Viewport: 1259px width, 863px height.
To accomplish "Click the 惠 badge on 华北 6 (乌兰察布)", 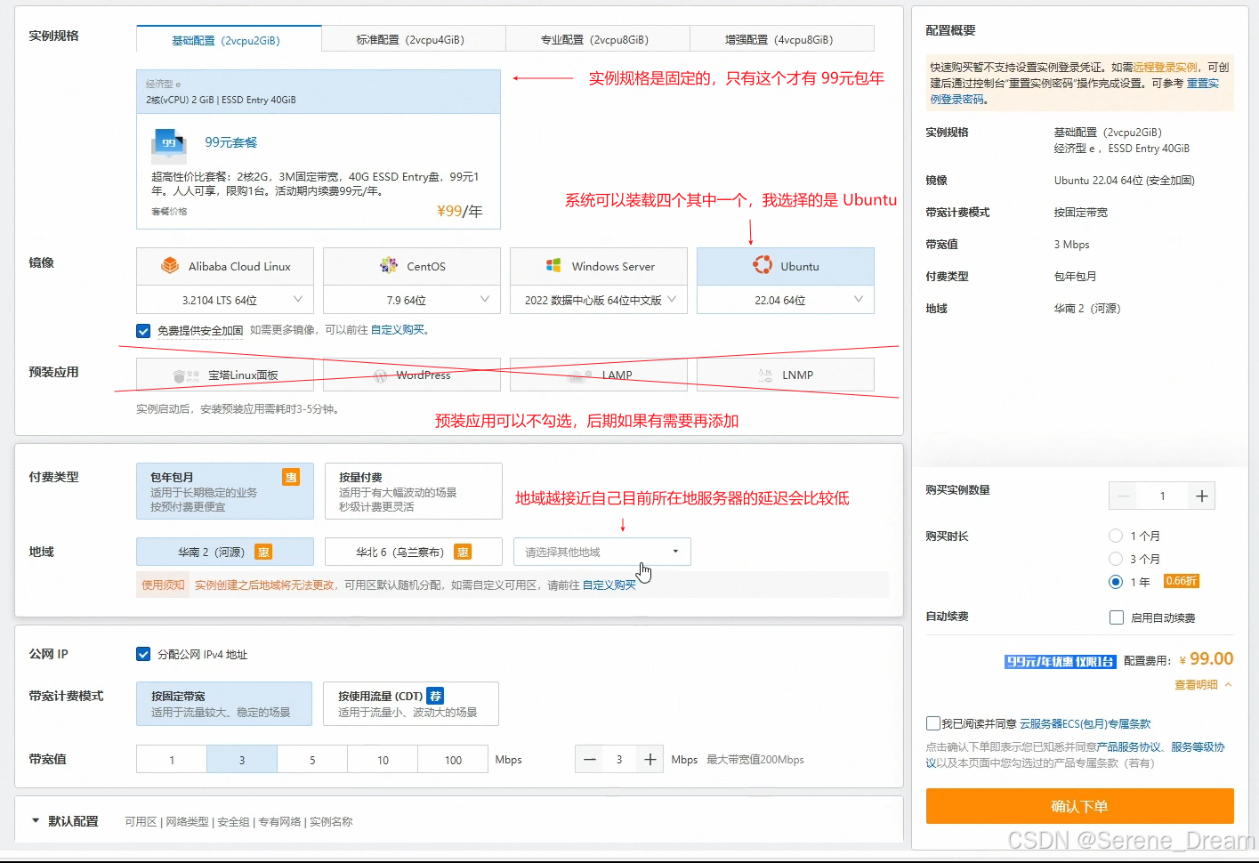I will (x=463, y=552).
